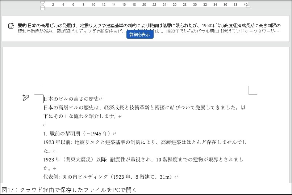Select the first line indent marker on ruler
Viewport: 292px width, 195px height.
coord(43,3)
